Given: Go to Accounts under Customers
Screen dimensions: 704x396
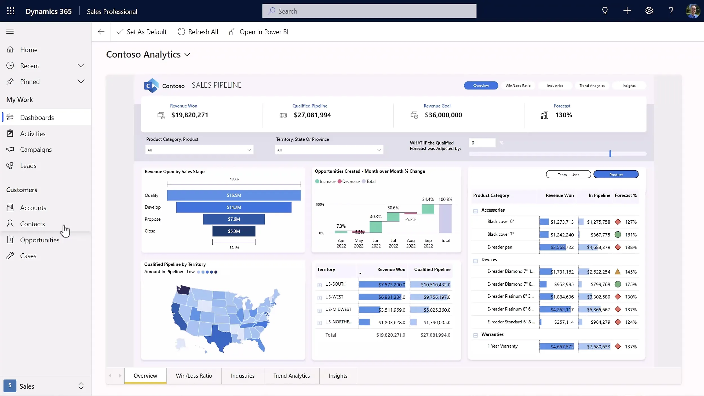Looking at the screenshot, I should point(33,207).
